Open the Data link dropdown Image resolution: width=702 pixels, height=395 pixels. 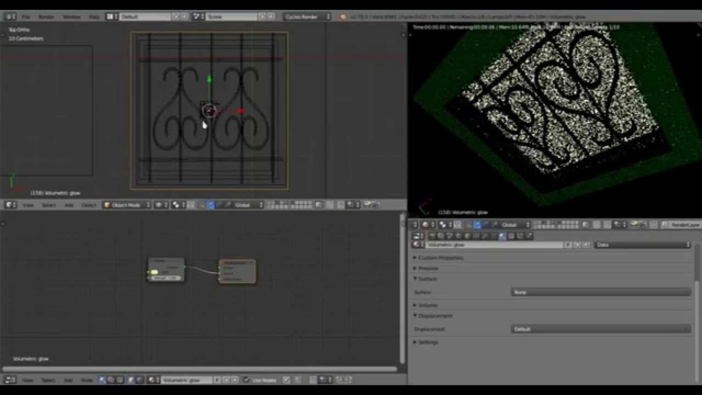tap(643, 245)
